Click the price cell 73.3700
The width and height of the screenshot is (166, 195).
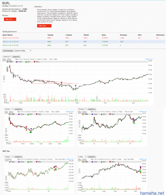point(105,45)
